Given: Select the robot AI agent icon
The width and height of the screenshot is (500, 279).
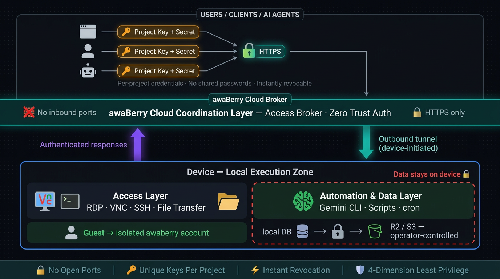Looking at the screenshot, I should [x=88, y=71].
